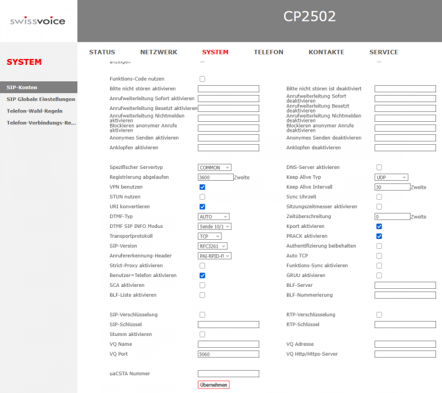This screenshot has width=442, height=393.
Task: Focus Registrierung abgelaufen 3600 field
Action: pos(215,178)
